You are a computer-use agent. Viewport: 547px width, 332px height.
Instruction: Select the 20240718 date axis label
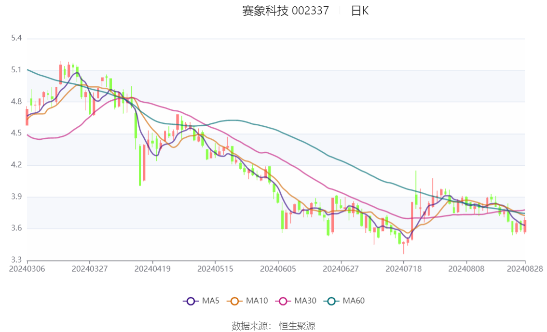point(404,269)
